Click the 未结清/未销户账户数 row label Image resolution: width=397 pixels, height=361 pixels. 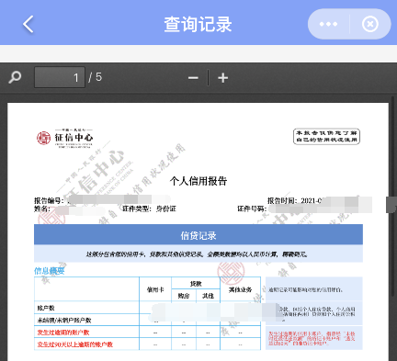point(64,321)
